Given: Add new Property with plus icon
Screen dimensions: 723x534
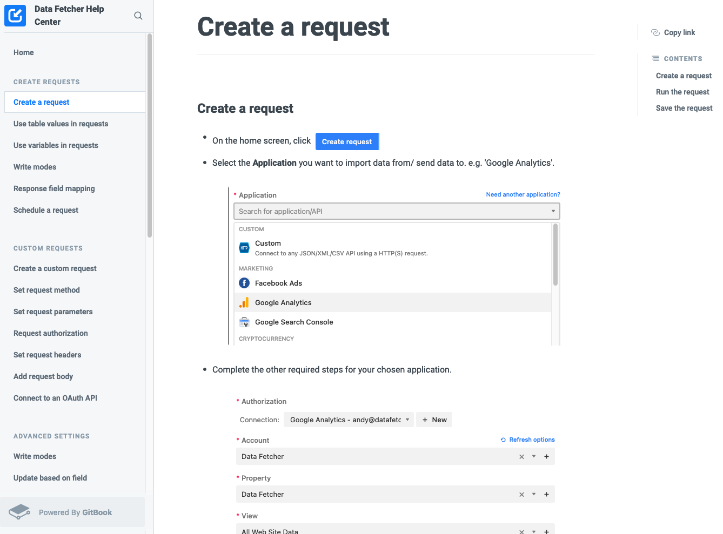Looking at the screenshot, I should click(x=546, y=495).
